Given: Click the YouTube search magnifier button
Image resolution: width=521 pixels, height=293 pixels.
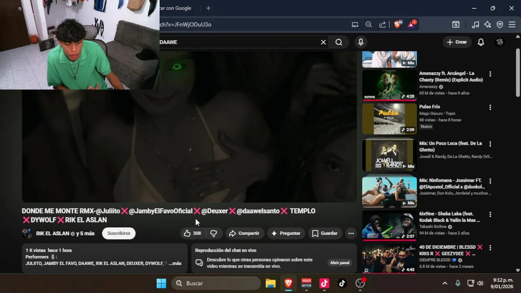Looking at the screenshot, I should [x=339, y=42].
